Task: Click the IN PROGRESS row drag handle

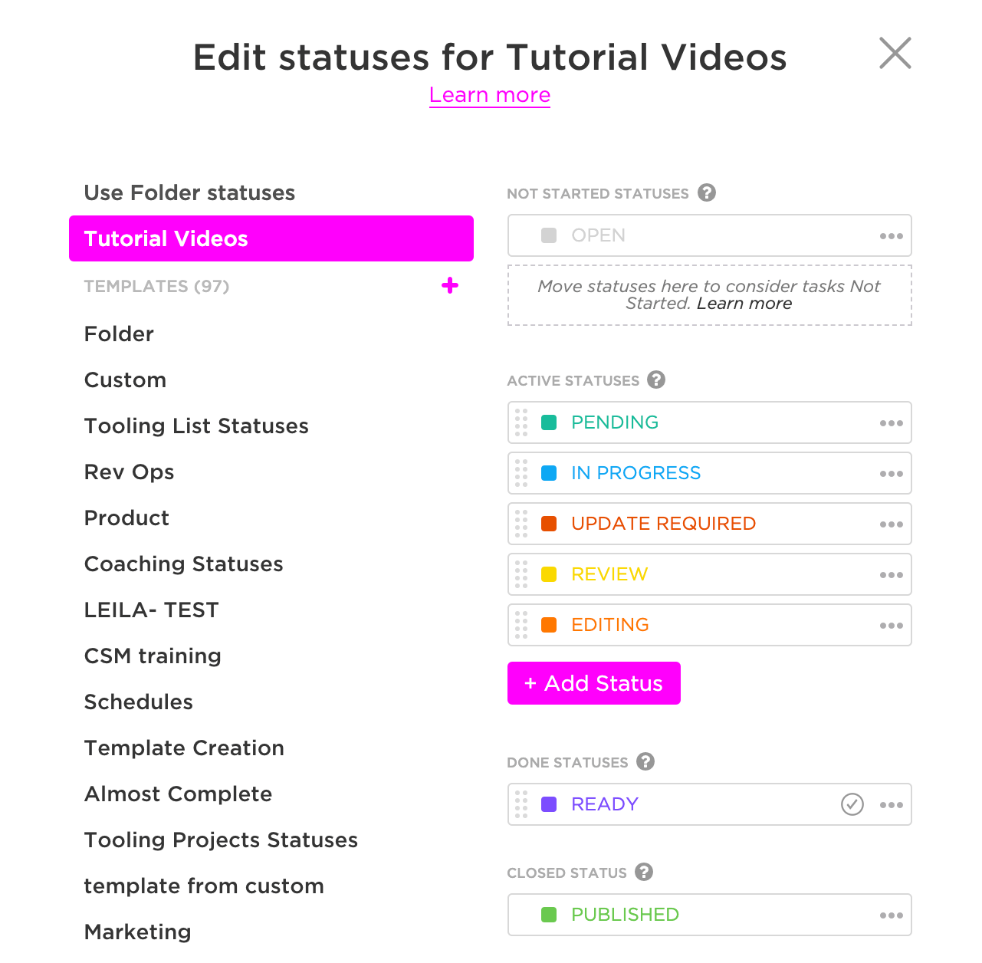Action: [521, 473]
